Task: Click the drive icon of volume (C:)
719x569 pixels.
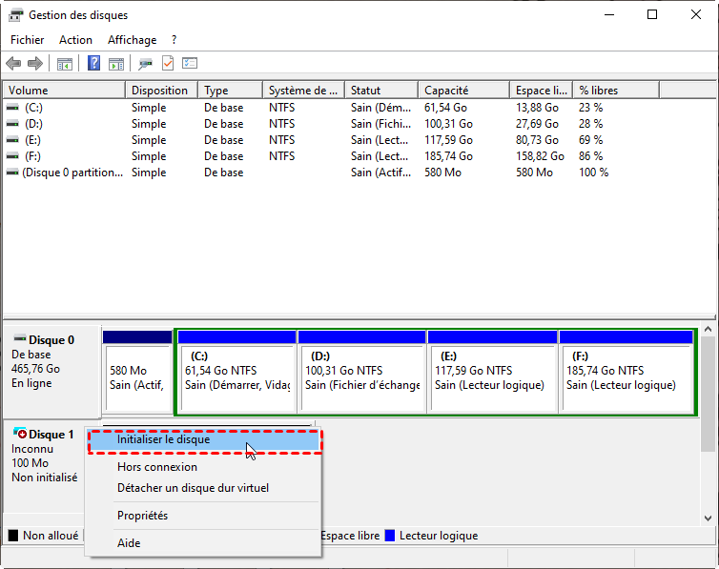Action: (x=12, y=108)
